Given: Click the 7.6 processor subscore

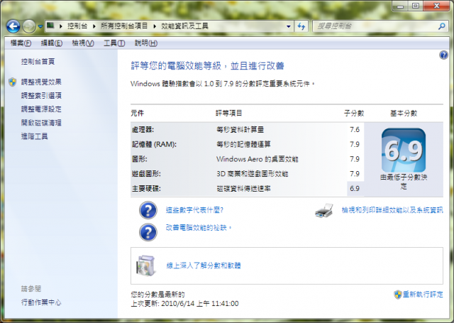Looking at the screenshot, I should point(355,129).
